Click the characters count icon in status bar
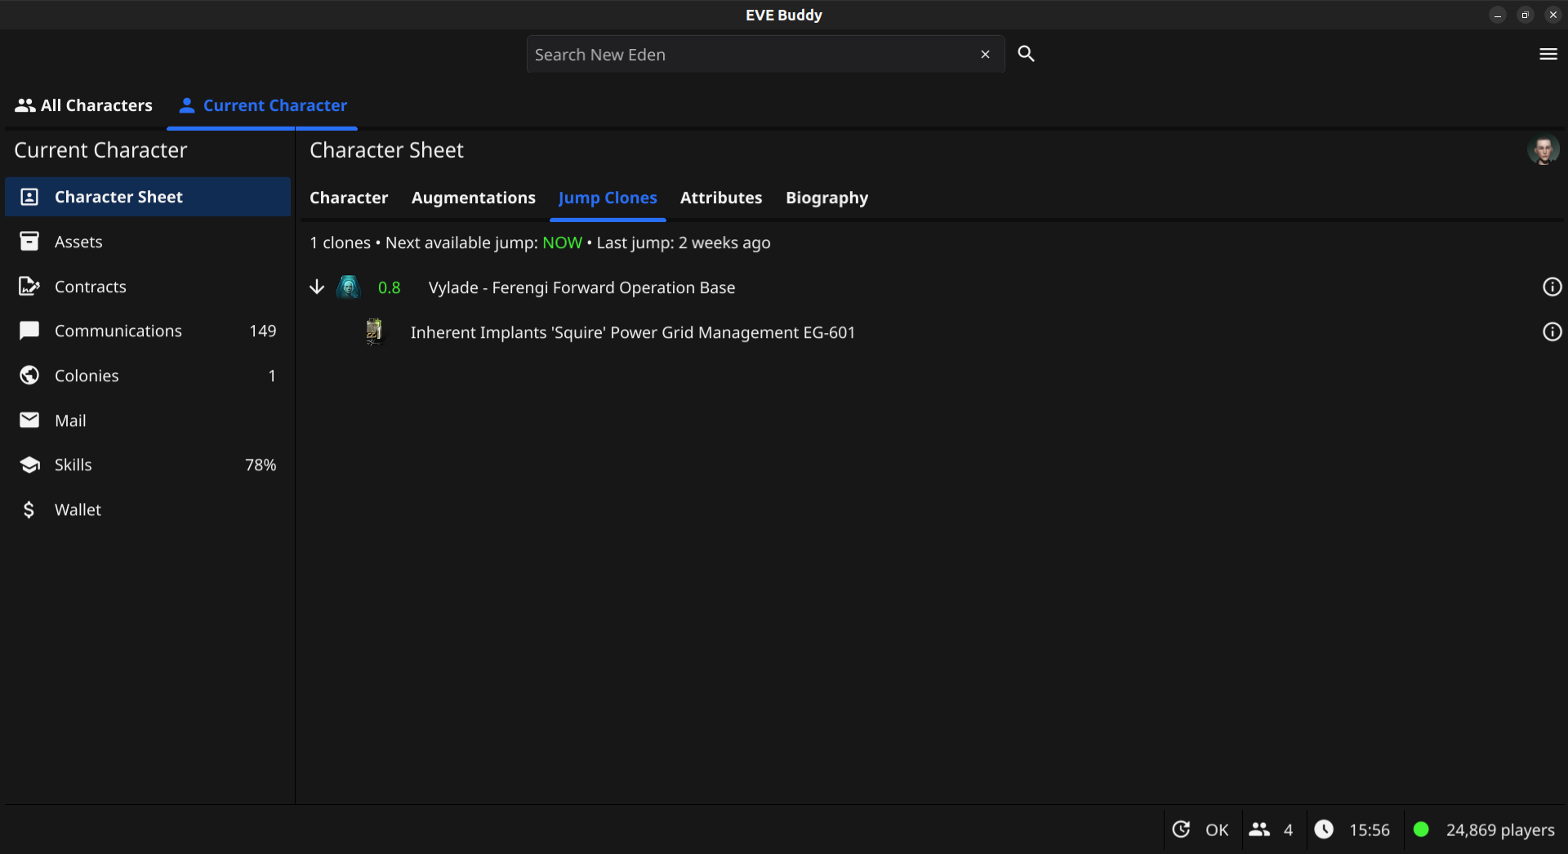Viewport: 1568px width, 854px height. (1259, 830)
